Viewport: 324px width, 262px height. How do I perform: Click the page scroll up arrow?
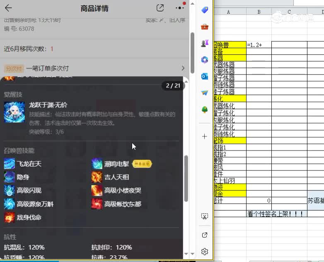192,3
